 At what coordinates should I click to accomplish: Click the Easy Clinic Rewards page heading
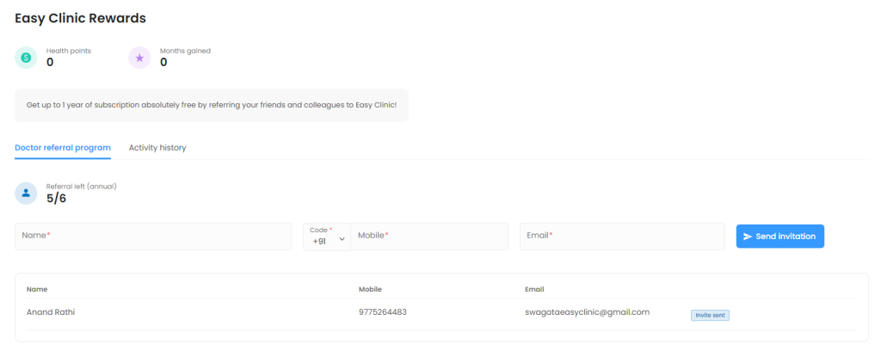point(80,18)
